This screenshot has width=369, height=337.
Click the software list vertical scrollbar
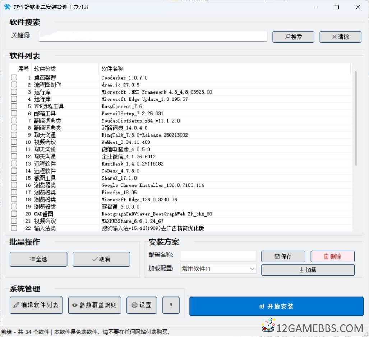coord(356,118)
